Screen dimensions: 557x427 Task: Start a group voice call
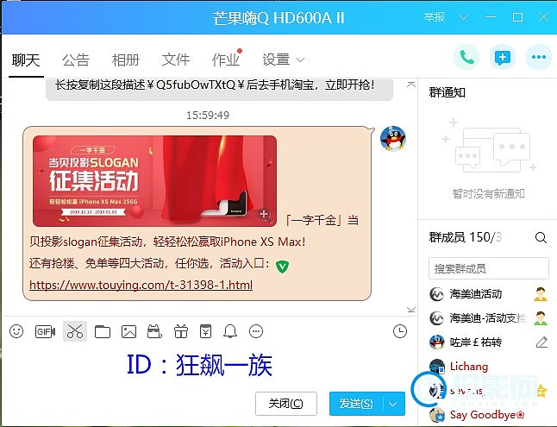point(466,57)
